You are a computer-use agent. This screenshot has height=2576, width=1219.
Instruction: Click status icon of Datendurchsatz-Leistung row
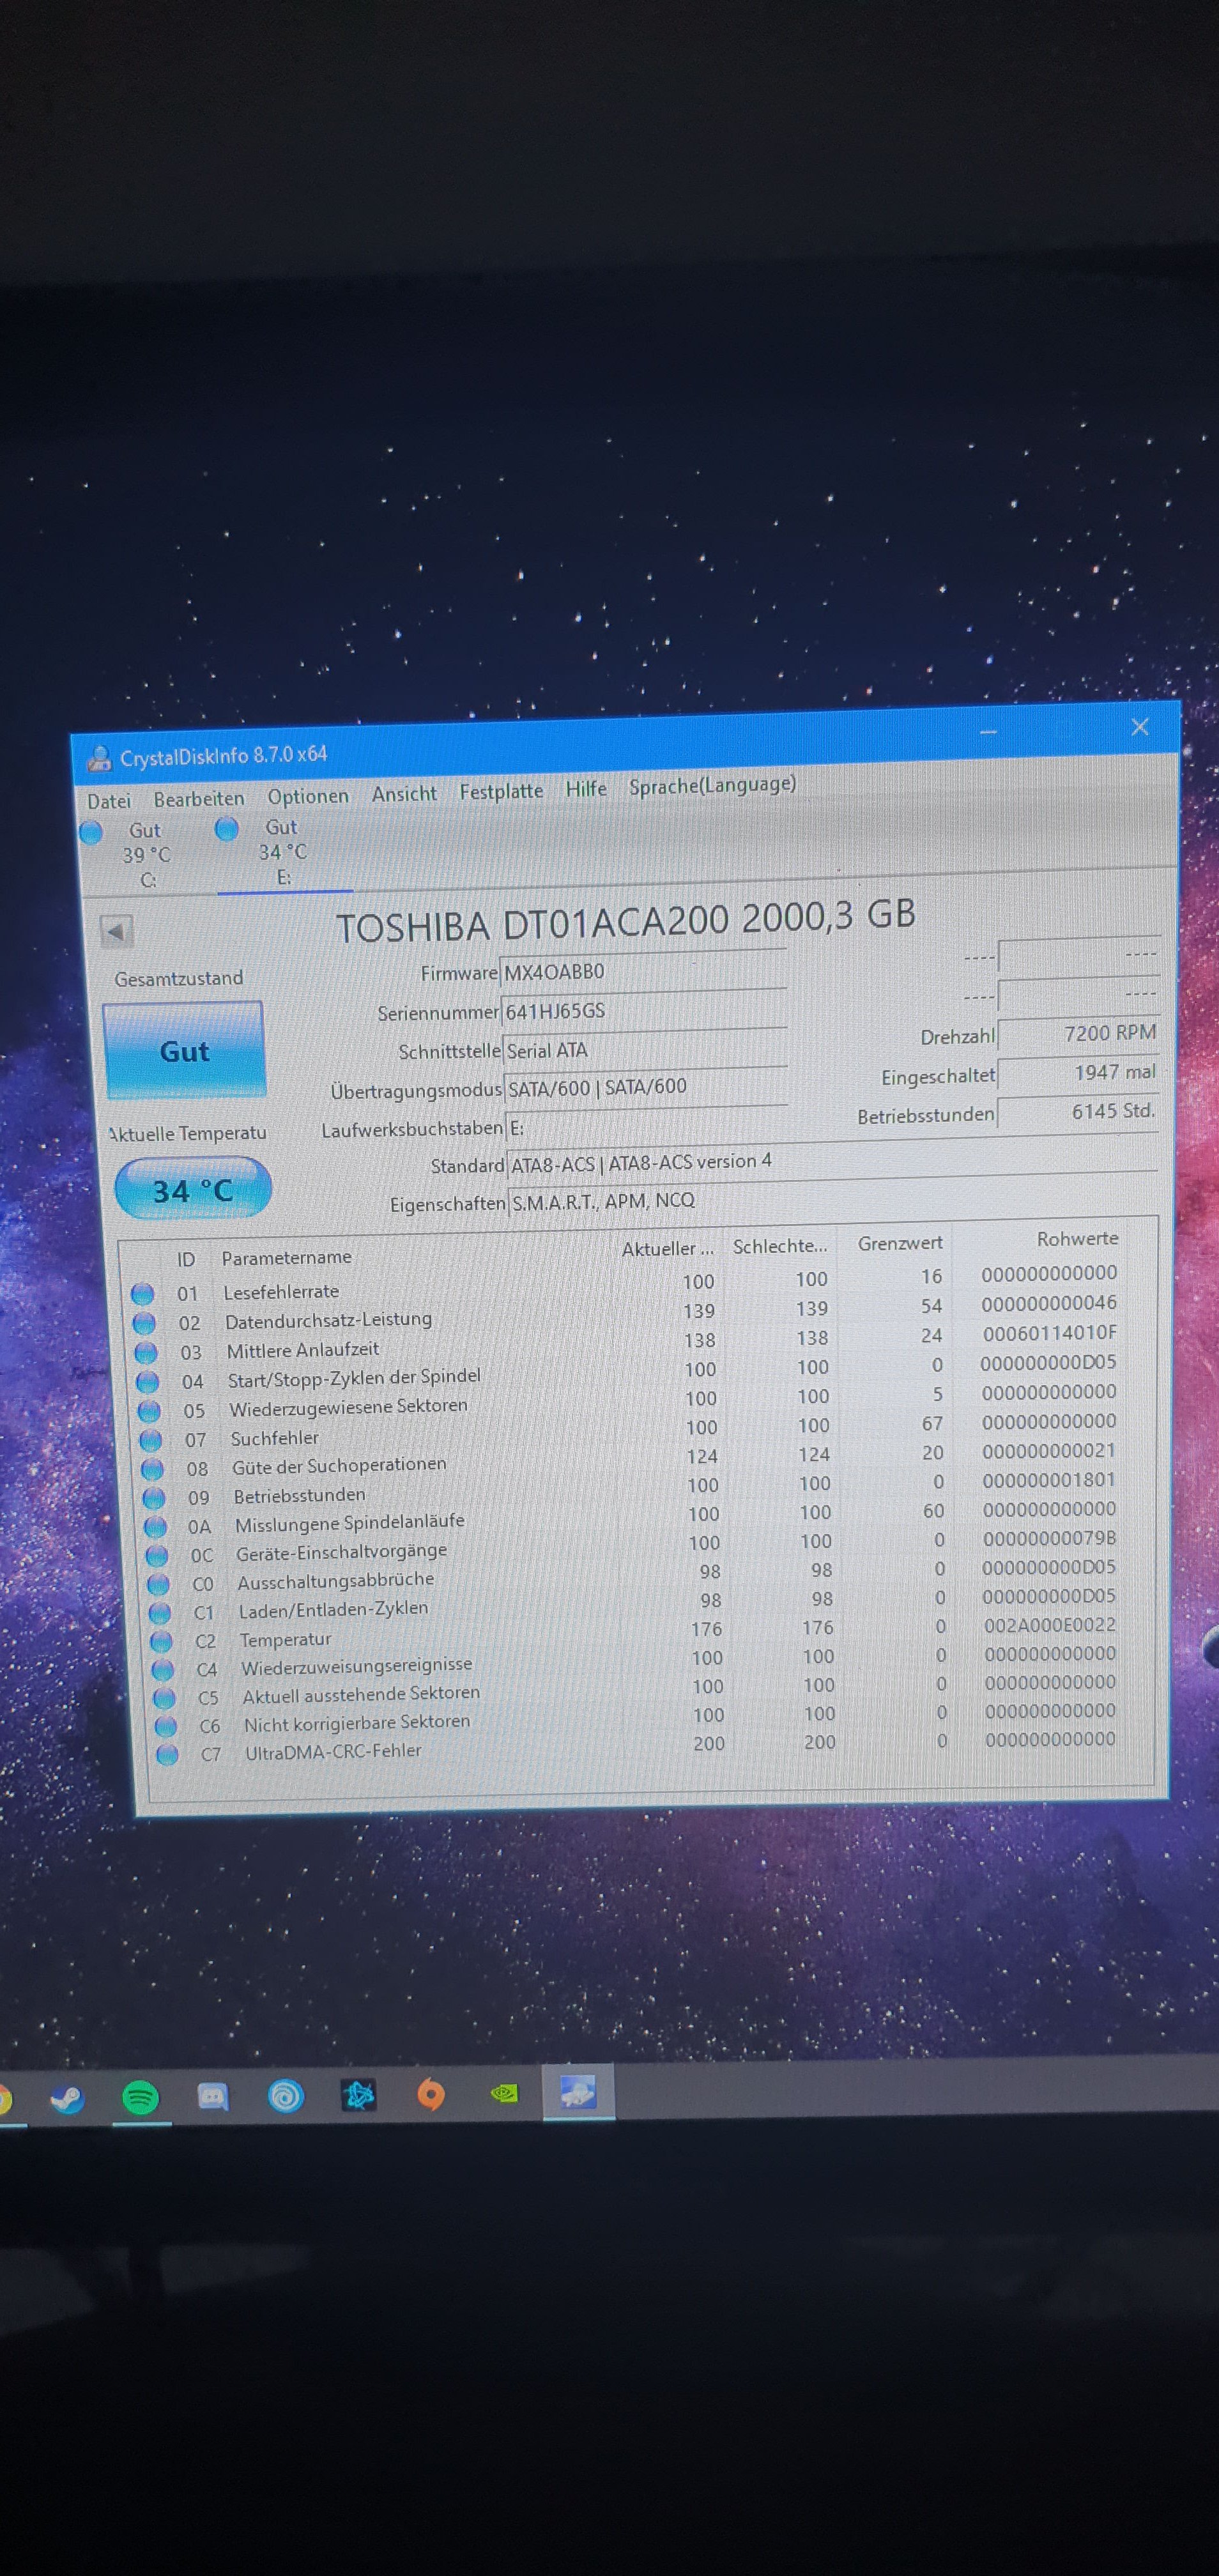(x=145, y=1323)
